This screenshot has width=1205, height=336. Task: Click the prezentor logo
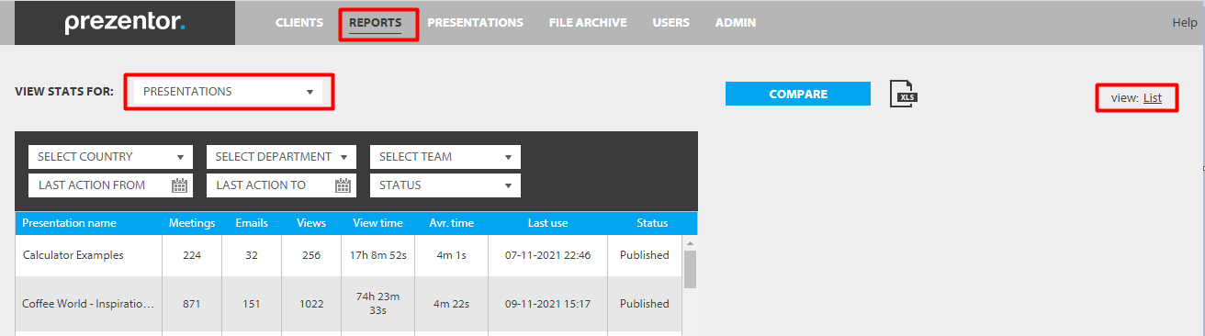125,23
